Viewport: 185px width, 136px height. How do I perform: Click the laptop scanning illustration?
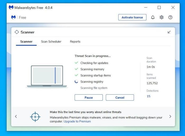(47, 76)
